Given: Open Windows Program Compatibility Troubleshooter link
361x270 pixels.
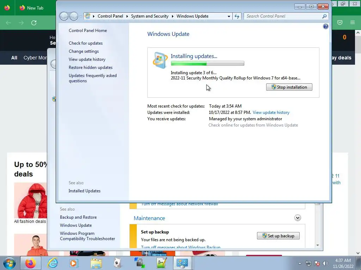Looking at the screenshot, I should click(87, 236).
